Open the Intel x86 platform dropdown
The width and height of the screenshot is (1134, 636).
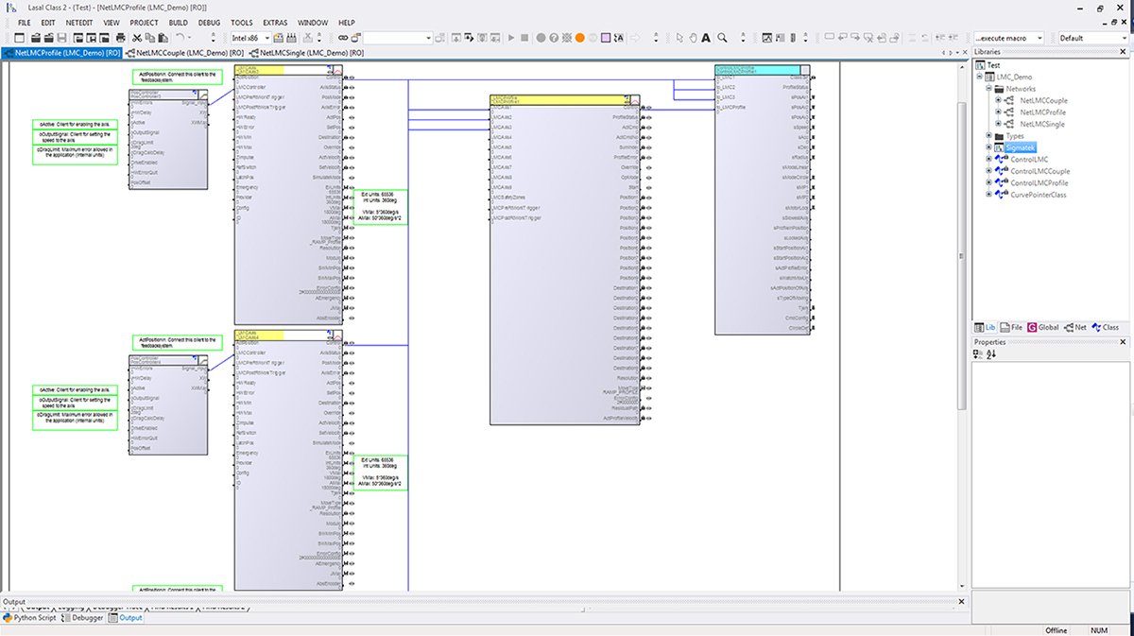[250, 38]
